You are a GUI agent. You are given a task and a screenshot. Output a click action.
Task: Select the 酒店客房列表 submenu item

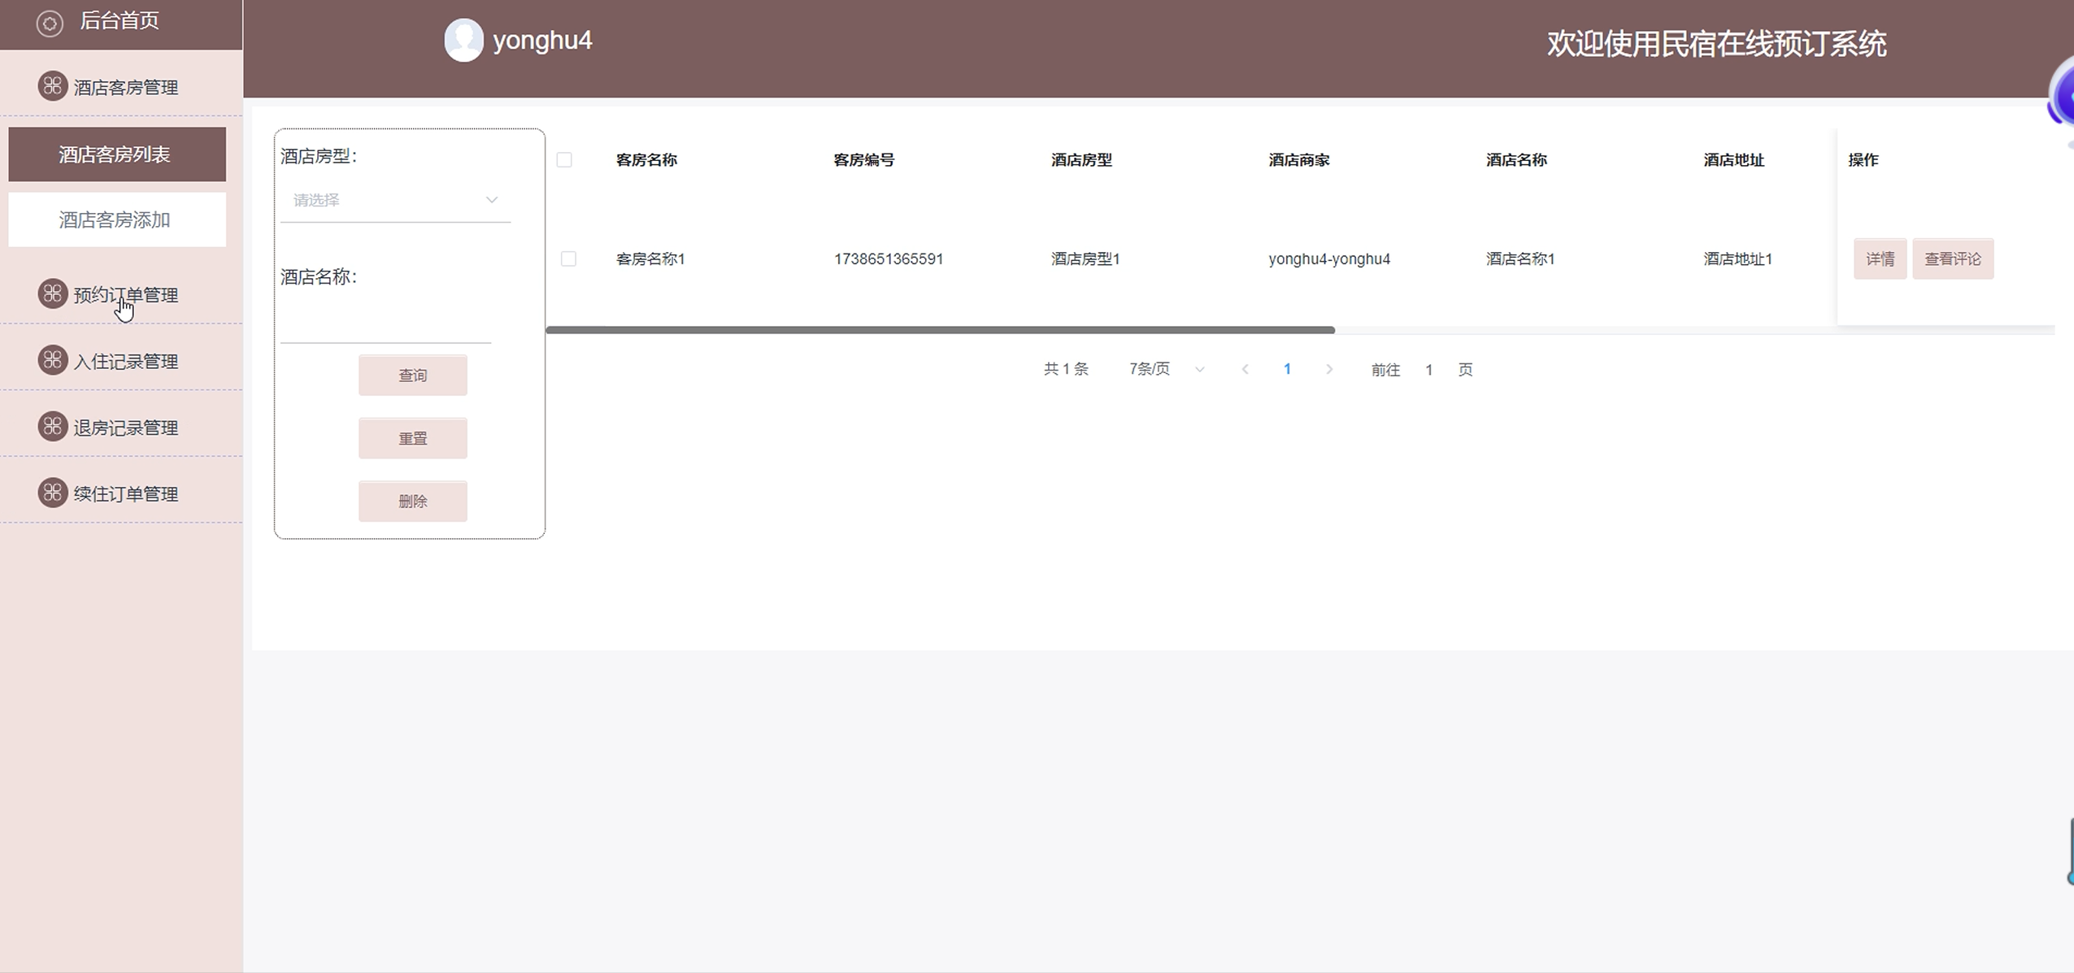[117, 154]
